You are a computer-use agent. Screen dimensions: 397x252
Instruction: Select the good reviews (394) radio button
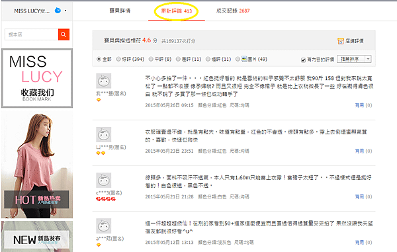[x=118, y=60]
